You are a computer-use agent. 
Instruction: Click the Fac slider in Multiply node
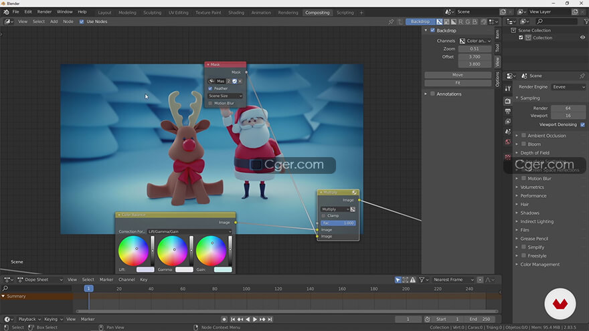tap(338, 223)
